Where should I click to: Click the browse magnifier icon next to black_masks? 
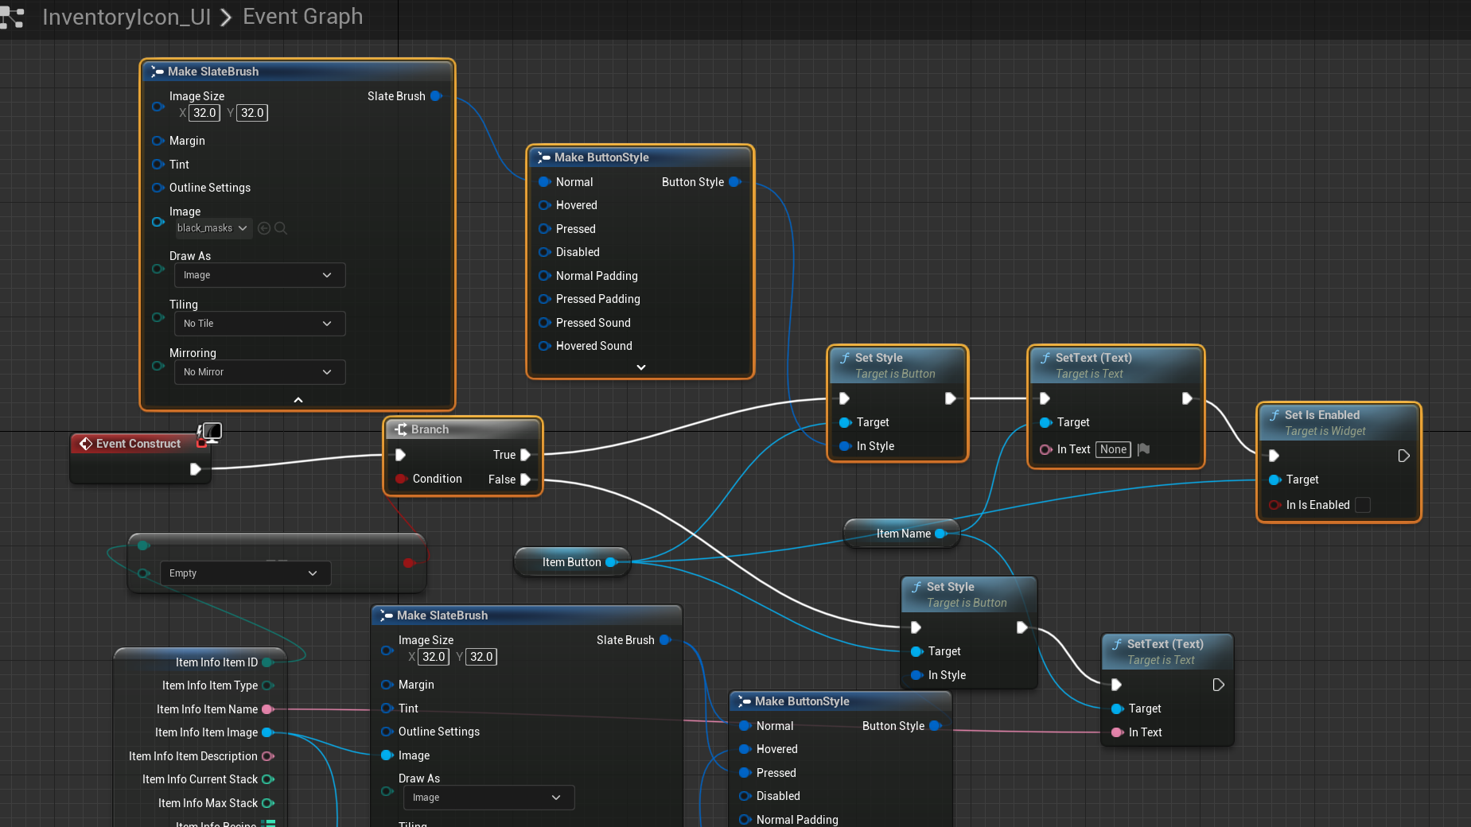(x=281, y=228)
